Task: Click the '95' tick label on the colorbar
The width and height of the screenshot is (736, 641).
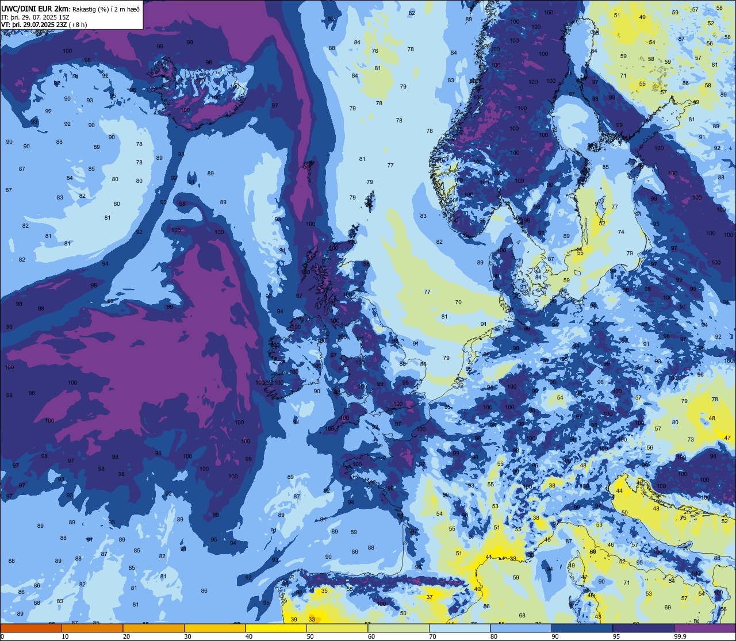Action: tap(616, 636)
